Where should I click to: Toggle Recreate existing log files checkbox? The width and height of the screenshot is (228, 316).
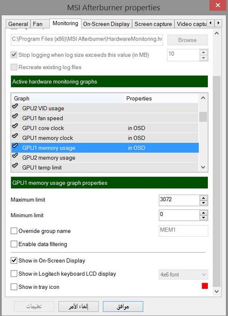(x=14, y=67)
